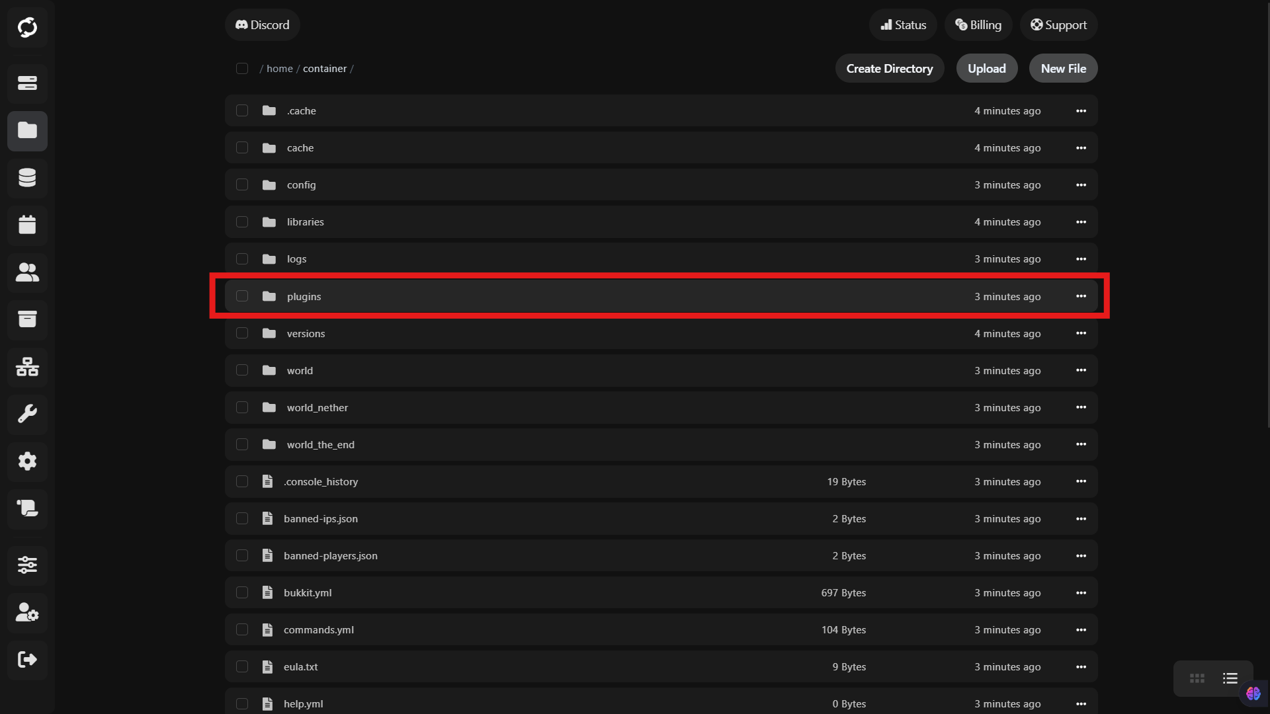Select the Backups archive icon
This screenshot has width=1270, height=714.
pos(27,320)
